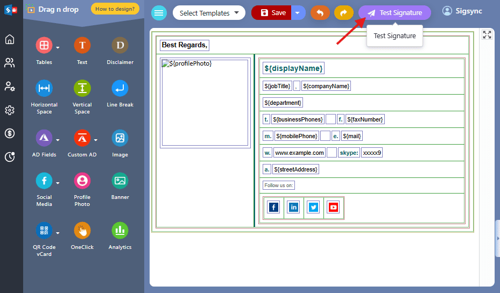
Task: Insert Horizontal Space element
Action: [x=44, y=88]
